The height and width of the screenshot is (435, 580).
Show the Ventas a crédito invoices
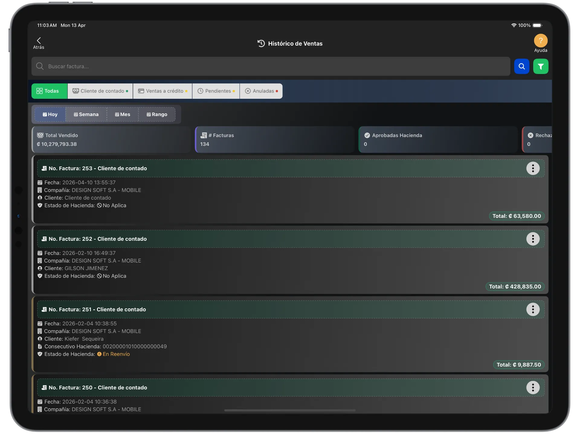163,91
